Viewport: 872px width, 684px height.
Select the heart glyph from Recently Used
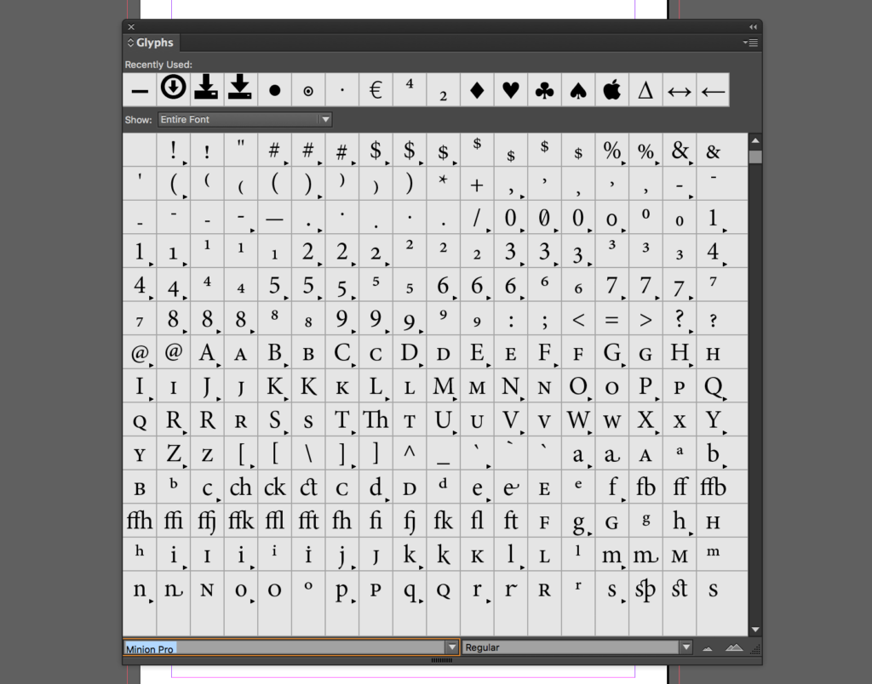pyautogui.click(x=510, y=88)
